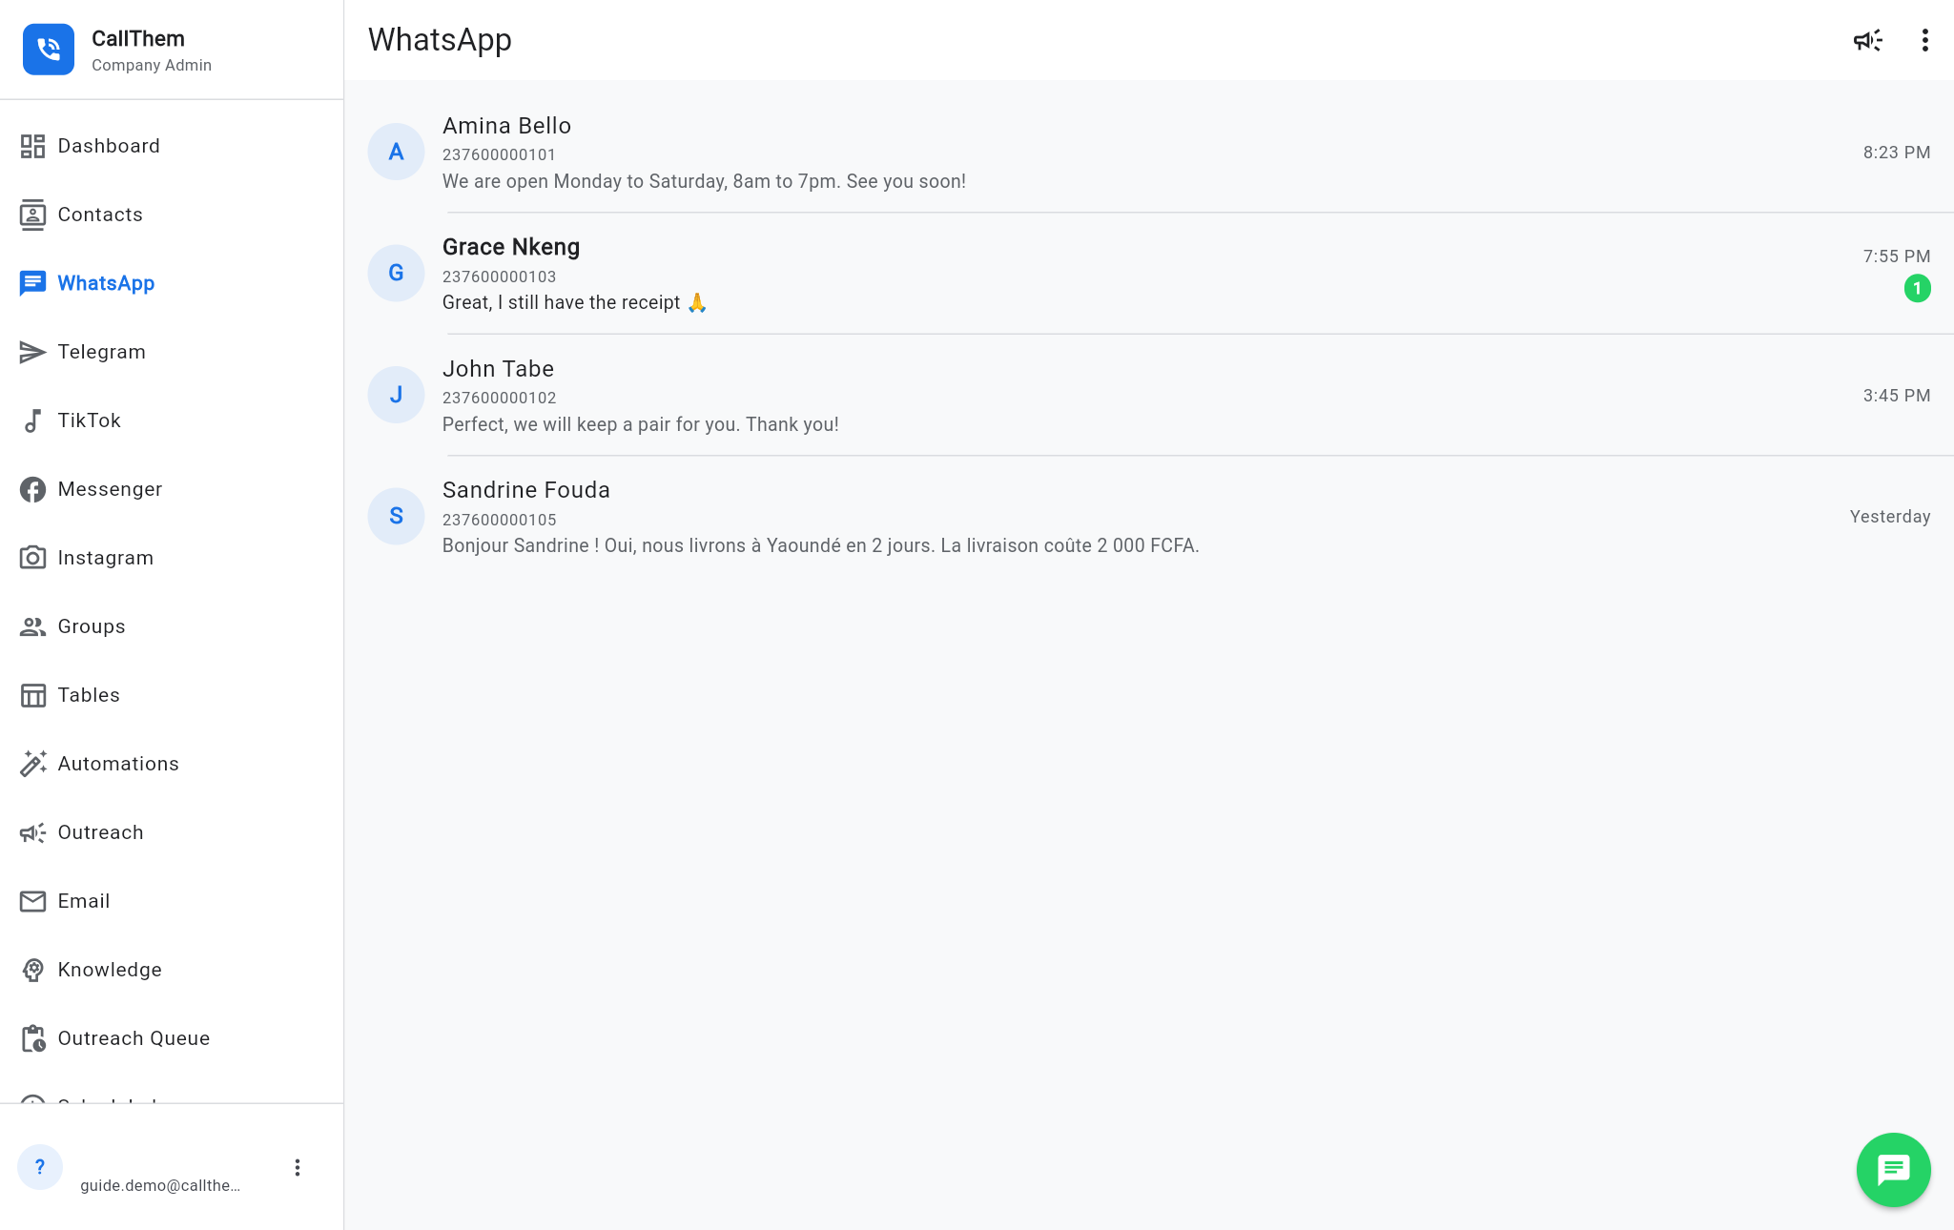
Task: Open the Tables grid icon
Action: (32, 695)
